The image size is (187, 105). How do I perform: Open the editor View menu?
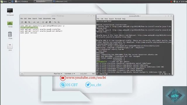point(30,19)
